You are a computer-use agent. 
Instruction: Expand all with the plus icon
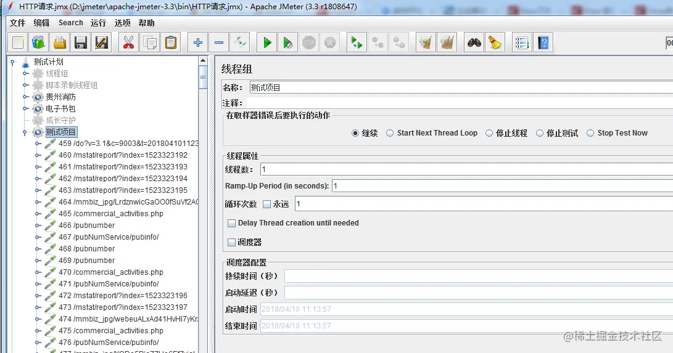pyautogui.click(x=198, y=43)
